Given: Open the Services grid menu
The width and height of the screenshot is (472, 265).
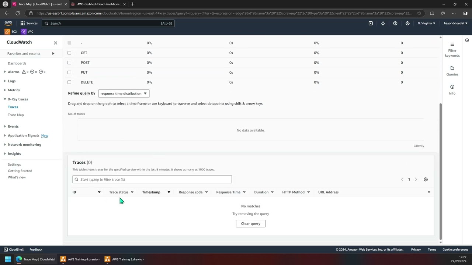Looking at the screenshot, I should coord(29,23).
